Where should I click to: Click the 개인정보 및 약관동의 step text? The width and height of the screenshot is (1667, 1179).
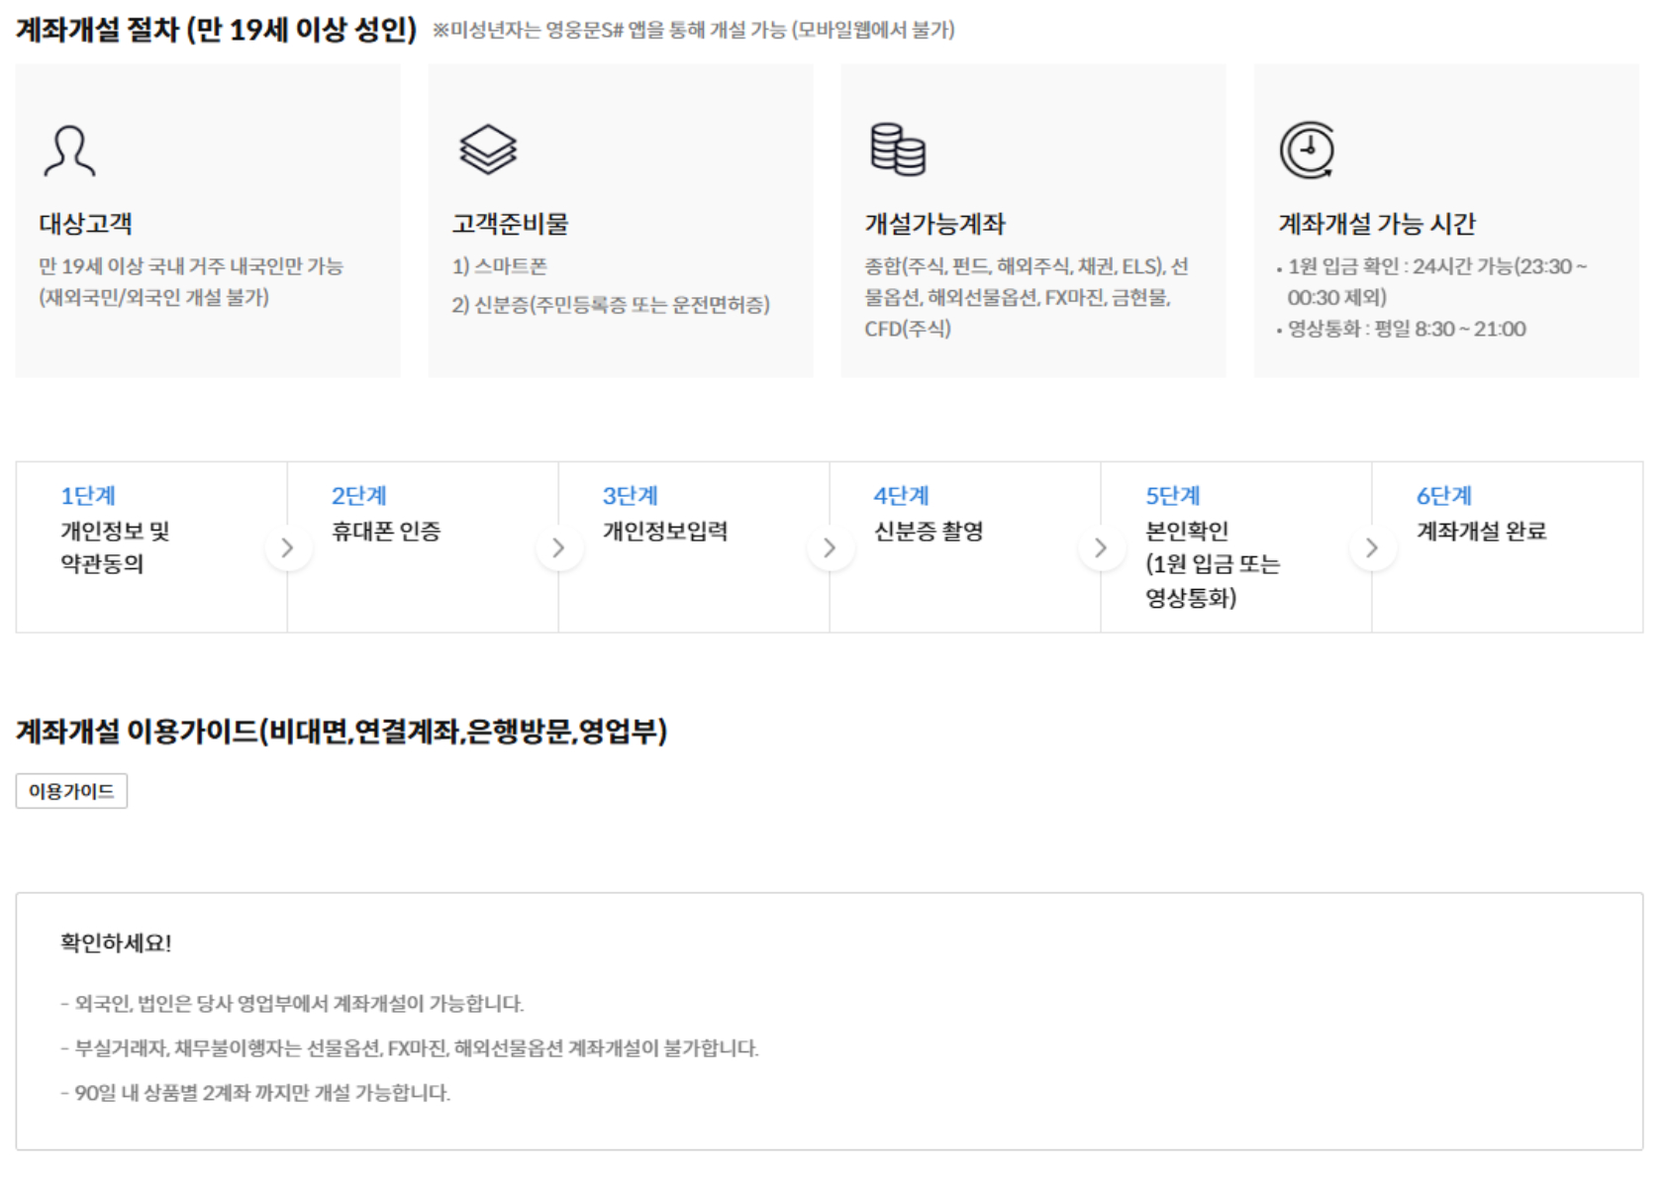coord(115,547)
